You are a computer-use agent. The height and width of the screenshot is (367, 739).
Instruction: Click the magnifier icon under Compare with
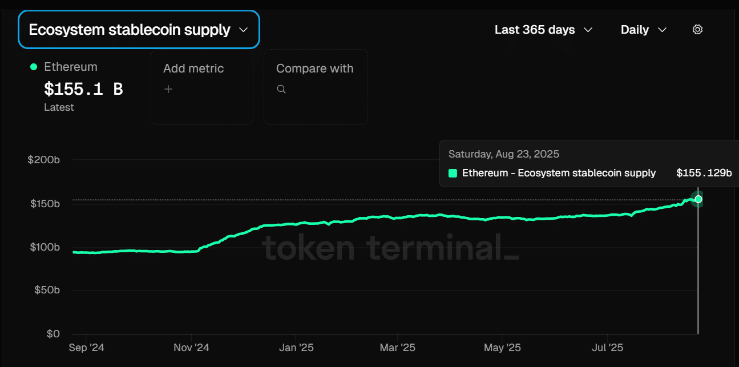(x=281, y=89)
